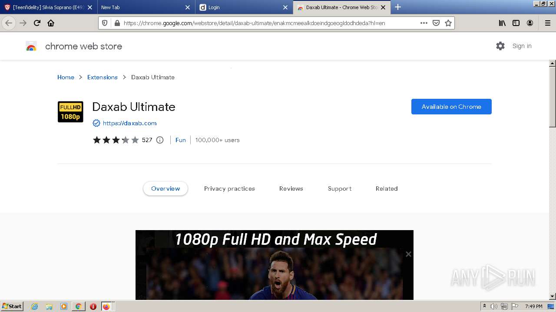This screenshot has height=312, width=556.
Task: Click the network tray icon
Action: 504,306
